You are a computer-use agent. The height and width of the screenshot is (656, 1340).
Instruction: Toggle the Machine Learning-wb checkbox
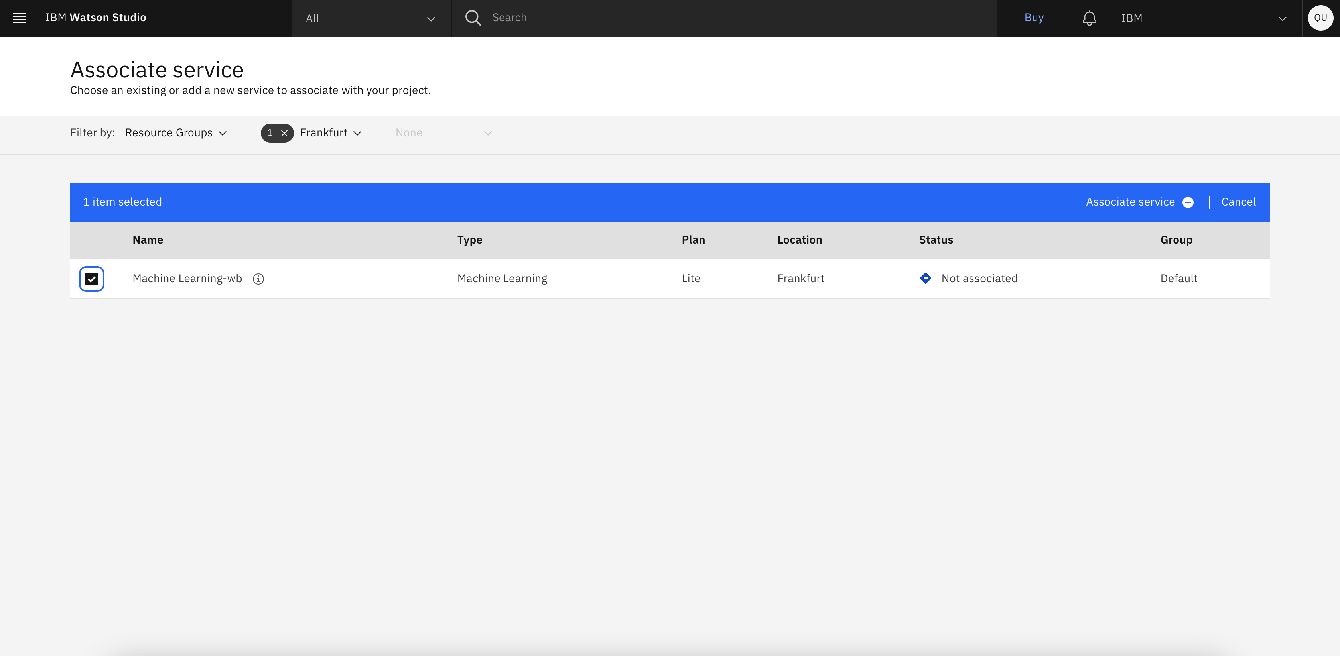[x=92, y=278]
